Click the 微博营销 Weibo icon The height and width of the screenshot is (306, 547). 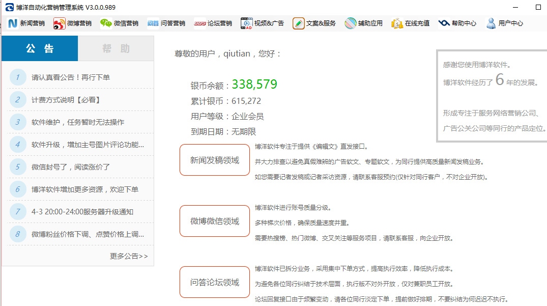pyautogui.click(x=60, y=23)
